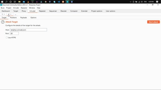Select Intruder attack tab 1
The width and height of the screenshot is (161, 90).
click(x=2, y=14)
